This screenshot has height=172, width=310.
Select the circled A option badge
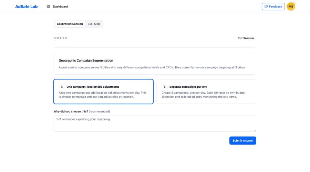[x=62, y=87]
